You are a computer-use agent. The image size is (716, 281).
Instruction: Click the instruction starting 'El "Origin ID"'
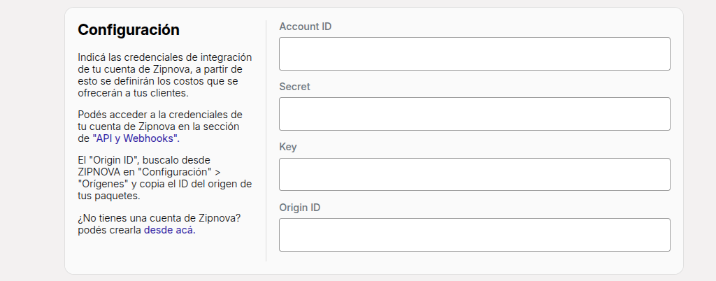pyautogui.click(x=165, y=178)
